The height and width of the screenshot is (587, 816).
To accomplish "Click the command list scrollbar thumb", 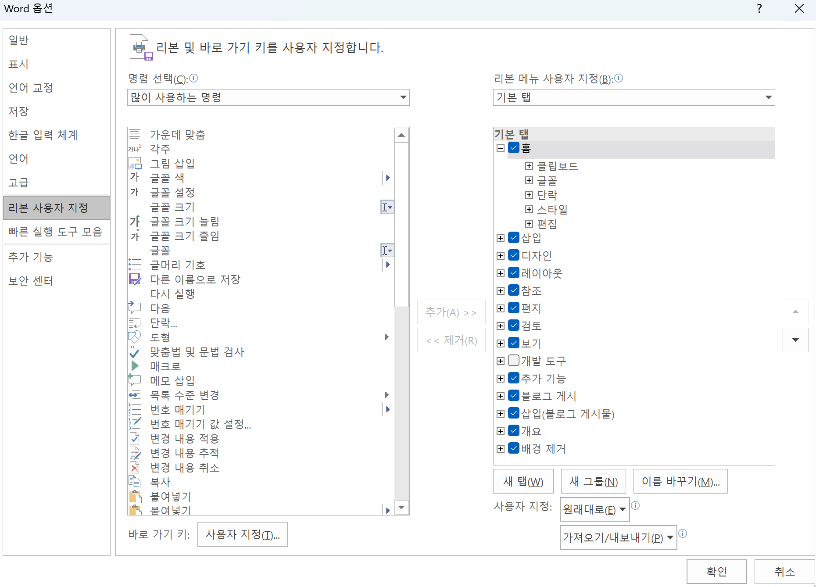I will click(x=401, y=224).
